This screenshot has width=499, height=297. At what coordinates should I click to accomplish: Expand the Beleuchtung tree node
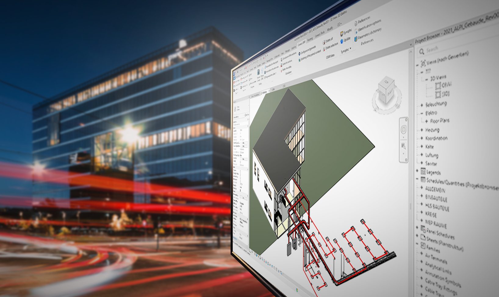(x=422, y=105)
